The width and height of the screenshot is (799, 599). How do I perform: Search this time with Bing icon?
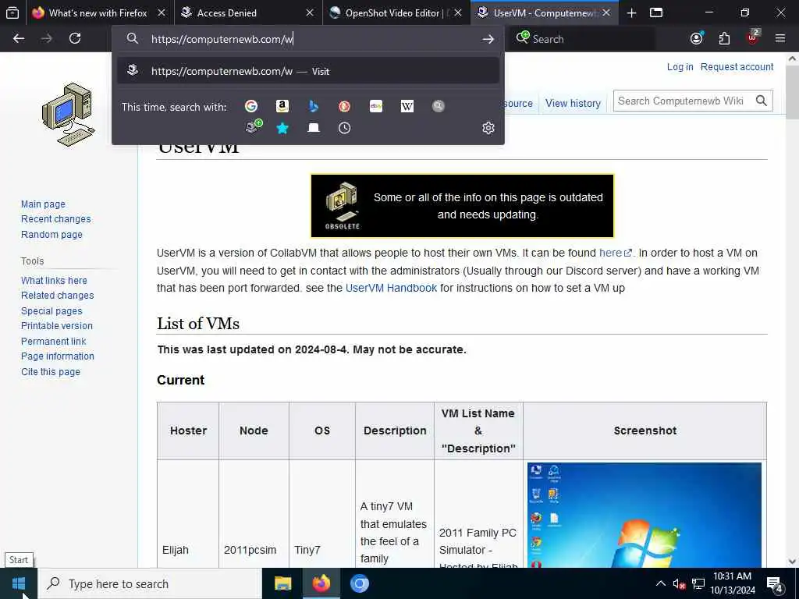point(314,106)
